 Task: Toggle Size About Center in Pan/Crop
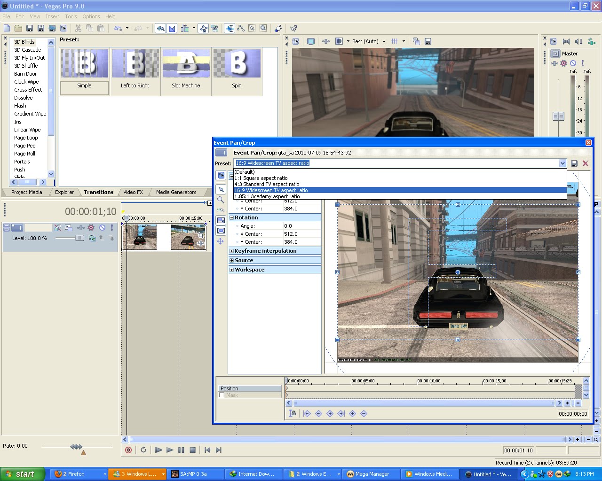221,231
